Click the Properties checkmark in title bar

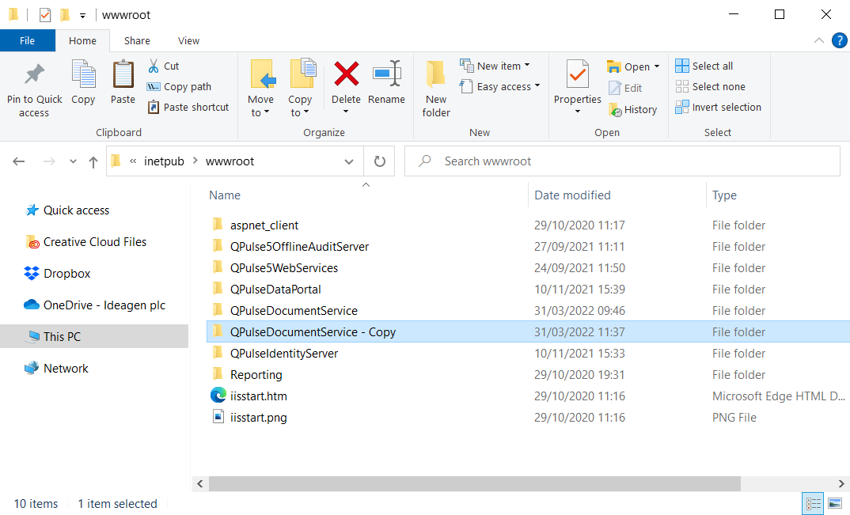click(x=45, y=15)
